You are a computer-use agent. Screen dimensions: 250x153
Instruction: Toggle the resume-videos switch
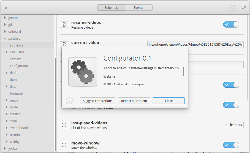tap(231, 24)
